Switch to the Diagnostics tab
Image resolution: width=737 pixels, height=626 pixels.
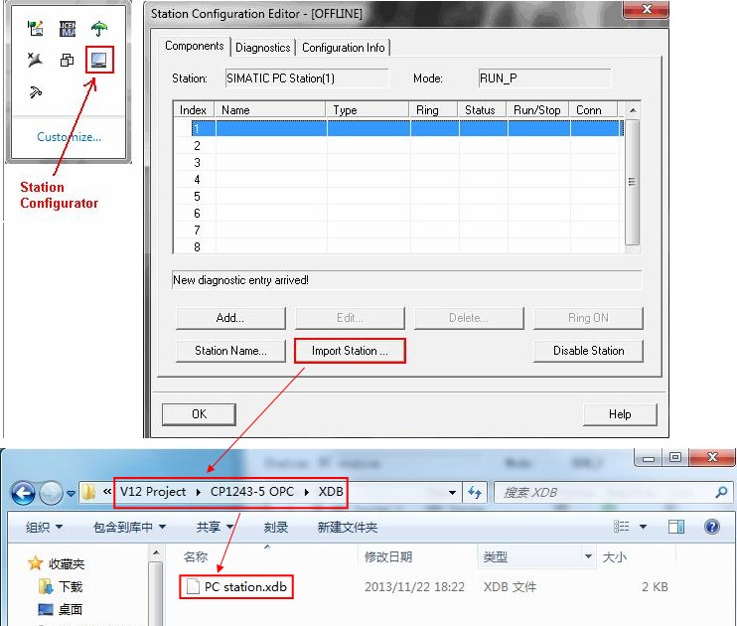tap(263, 48)
